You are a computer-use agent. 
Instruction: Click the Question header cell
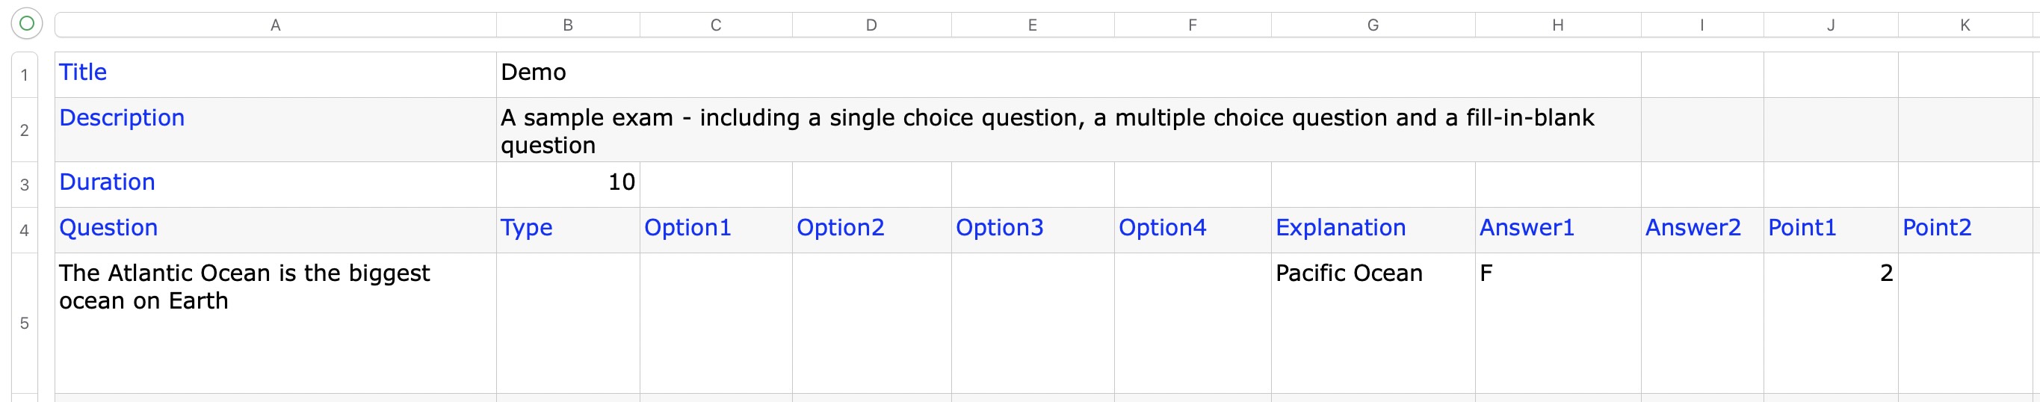click(x=275, y=229)
